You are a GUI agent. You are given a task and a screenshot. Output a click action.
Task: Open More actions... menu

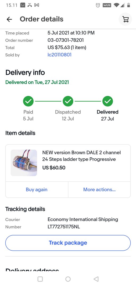[99, 189]
